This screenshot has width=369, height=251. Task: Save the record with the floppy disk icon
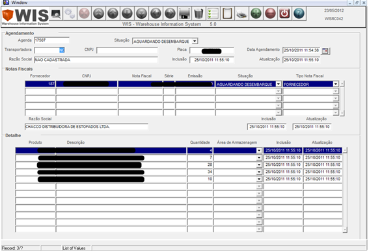(x=184, y=14)
